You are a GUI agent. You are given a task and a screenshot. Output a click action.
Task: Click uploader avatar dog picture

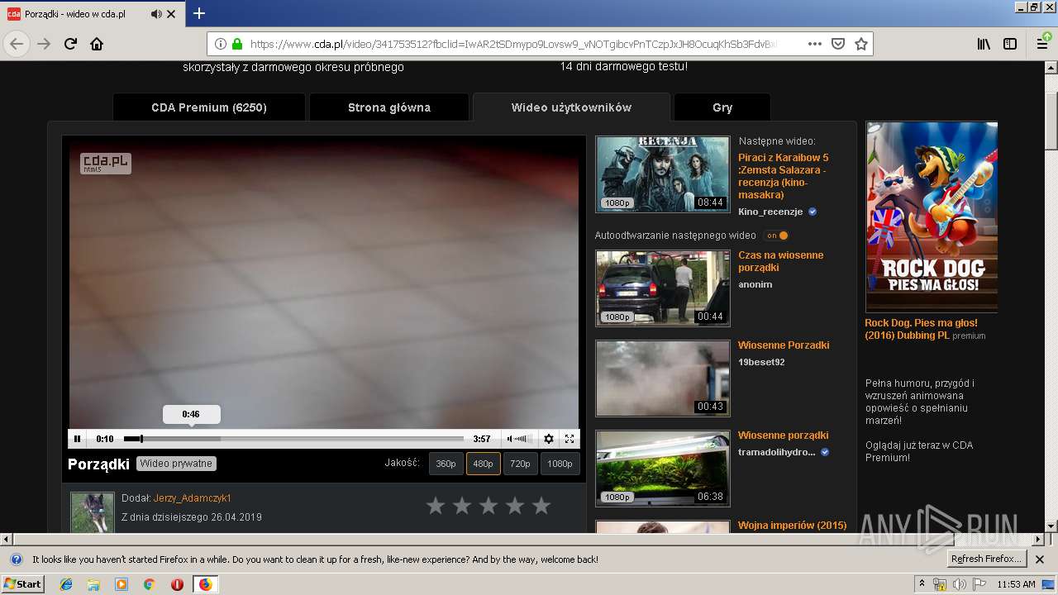click(x=92, y=513)
